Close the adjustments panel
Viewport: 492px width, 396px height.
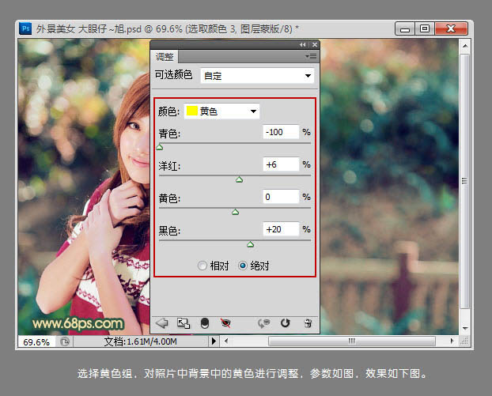(314, 45)
